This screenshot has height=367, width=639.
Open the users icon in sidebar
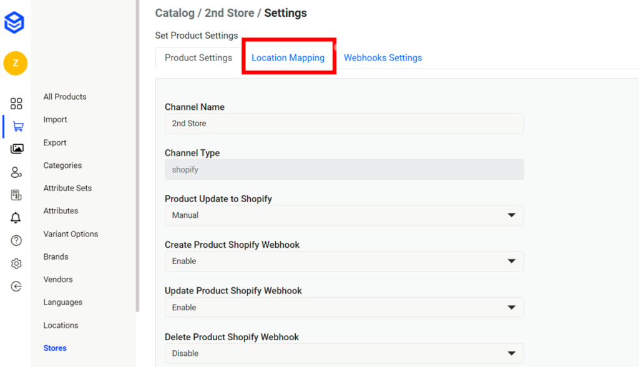[16, 172]
